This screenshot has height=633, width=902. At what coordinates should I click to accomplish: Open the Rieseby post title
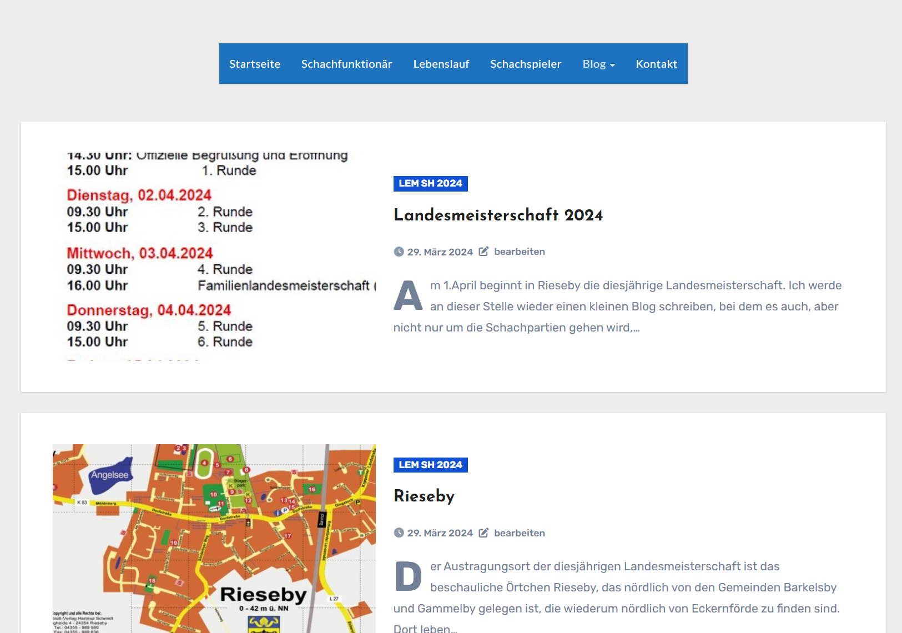click(424, 496)
